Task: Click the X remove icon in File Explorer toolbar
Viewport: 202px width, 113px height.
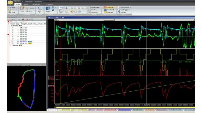Action: pos(12,19)
